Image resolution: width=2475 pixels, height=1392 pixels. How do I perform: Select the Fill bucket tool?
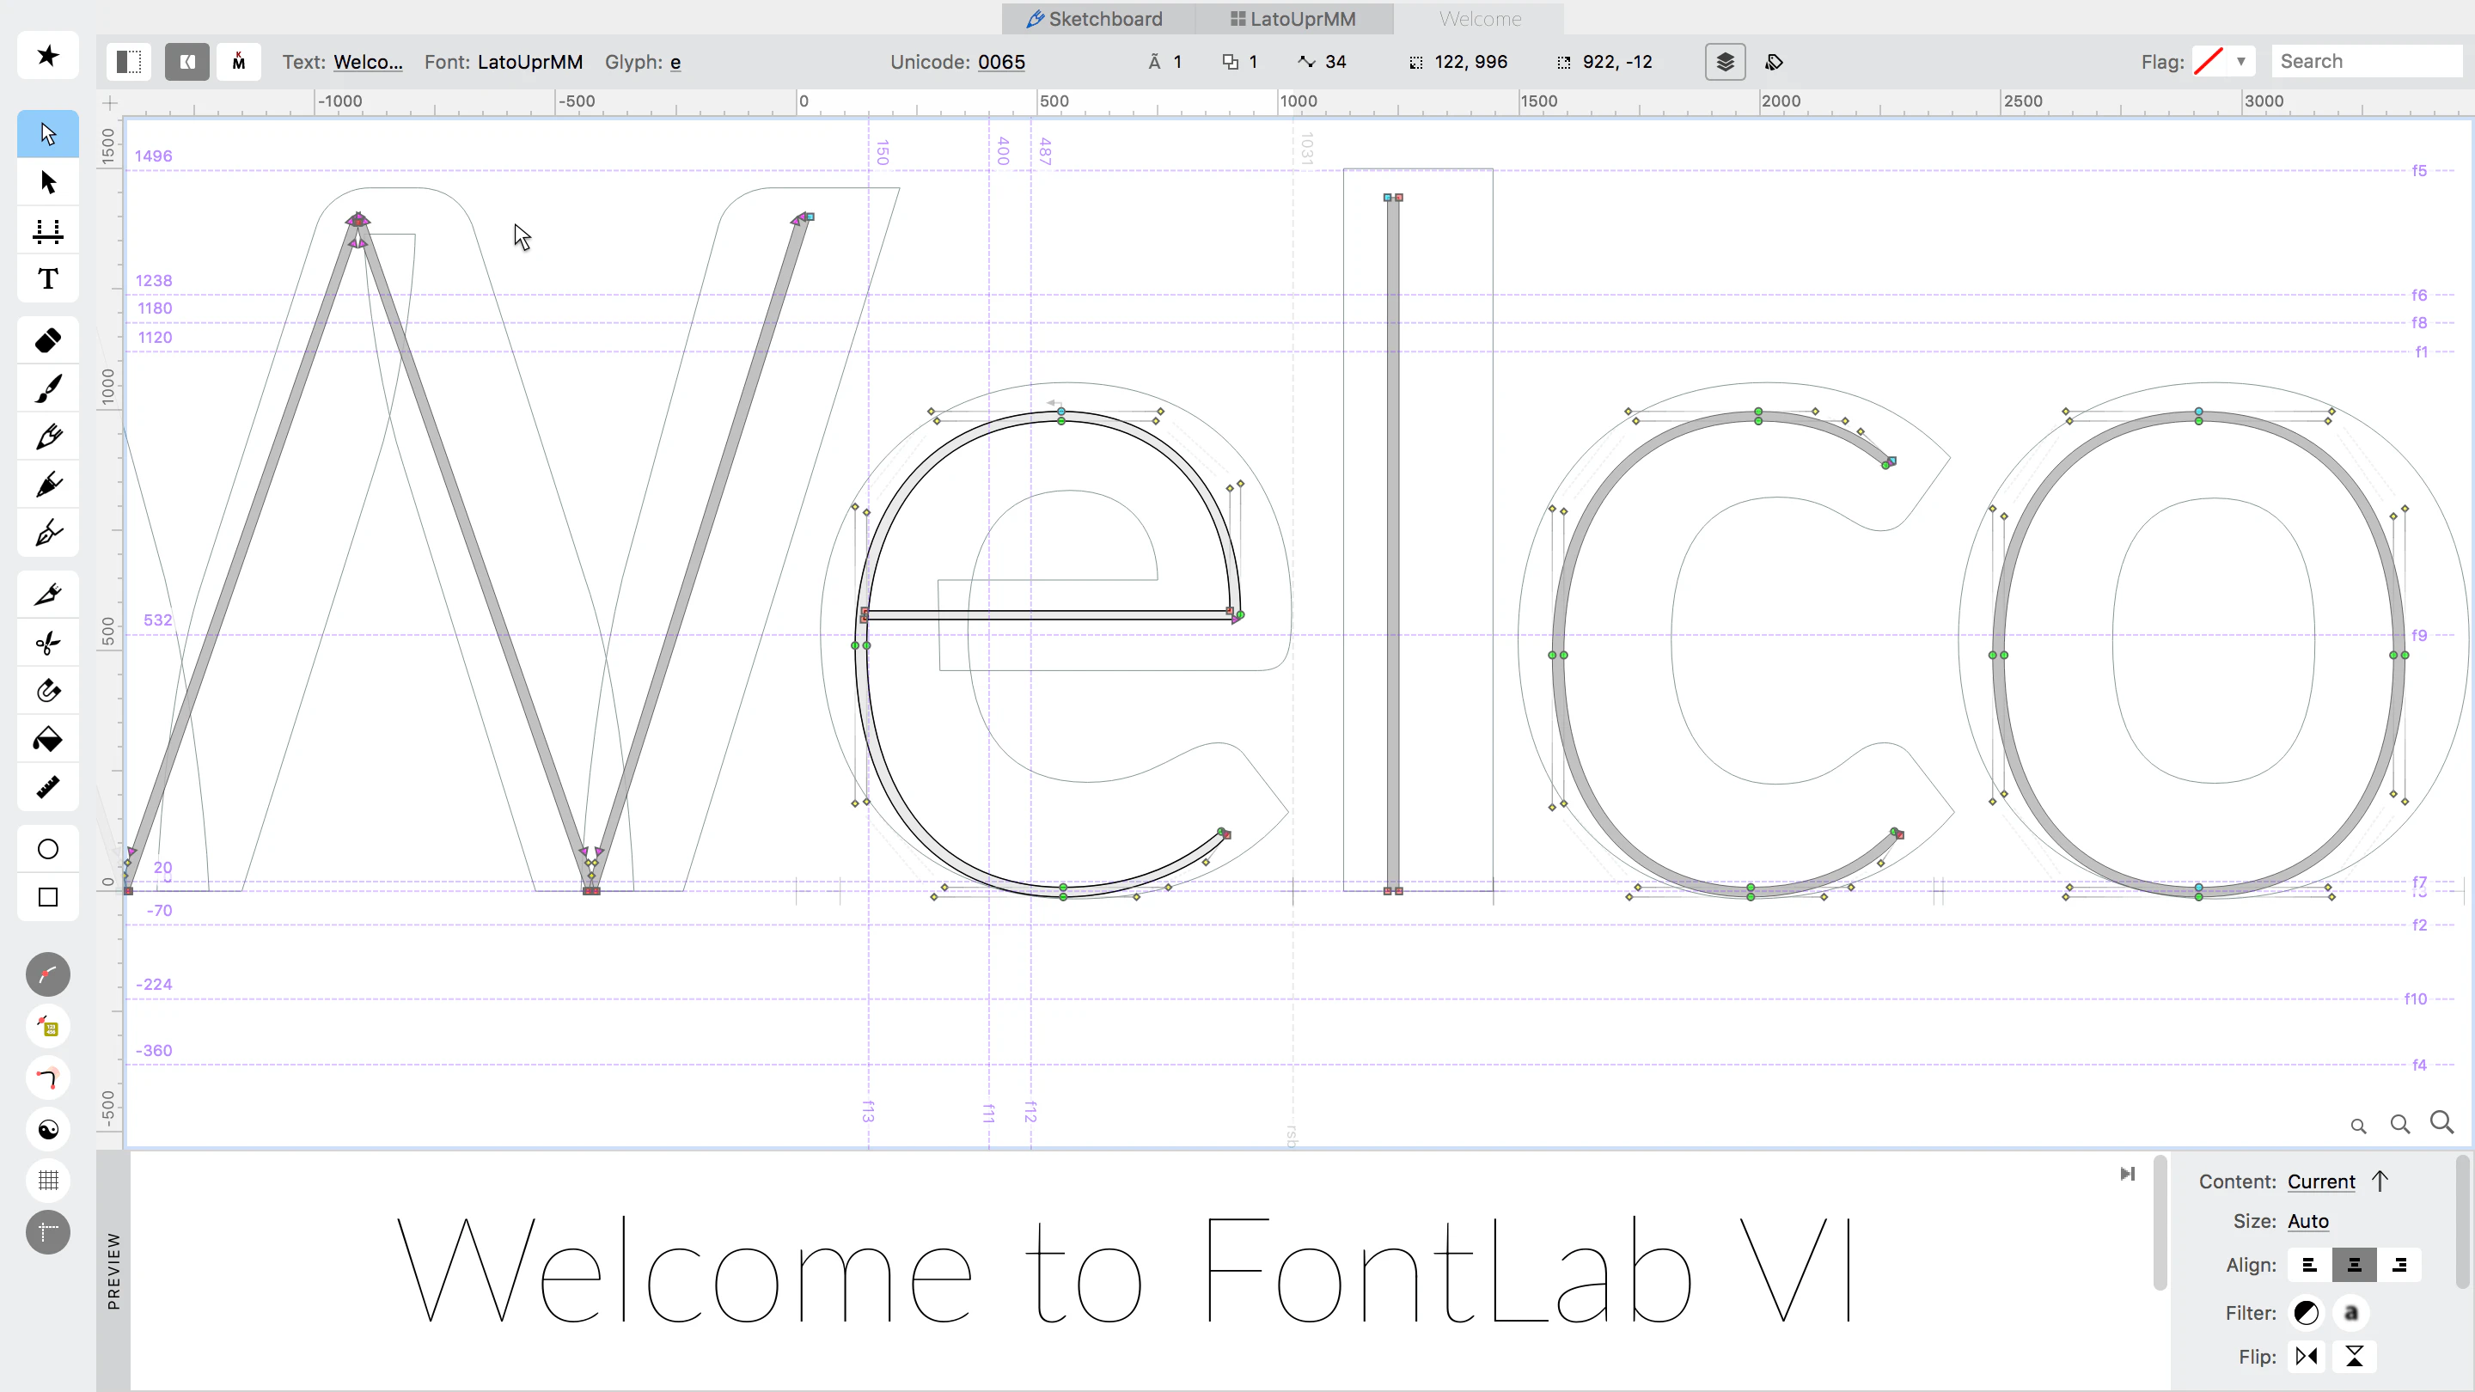point(48,740)
